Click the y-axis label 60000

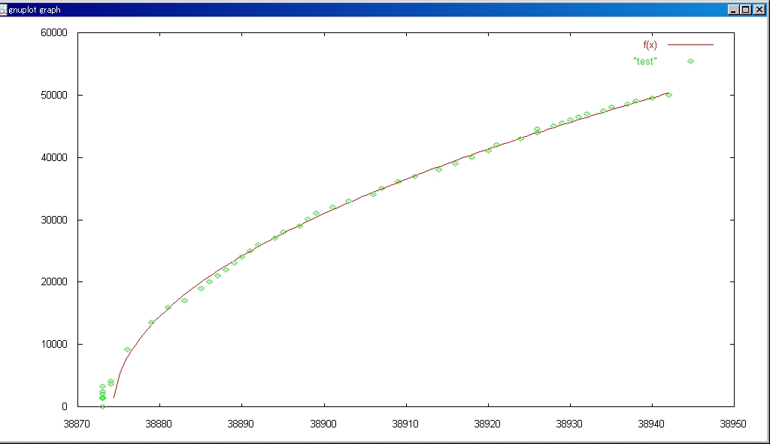pos(54,33)
